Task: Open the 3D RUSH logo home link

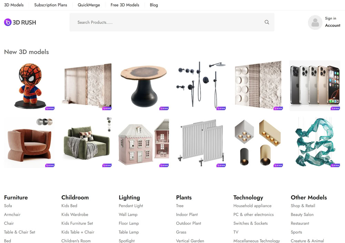Action: pyautogui.click(x=20, y=22)
